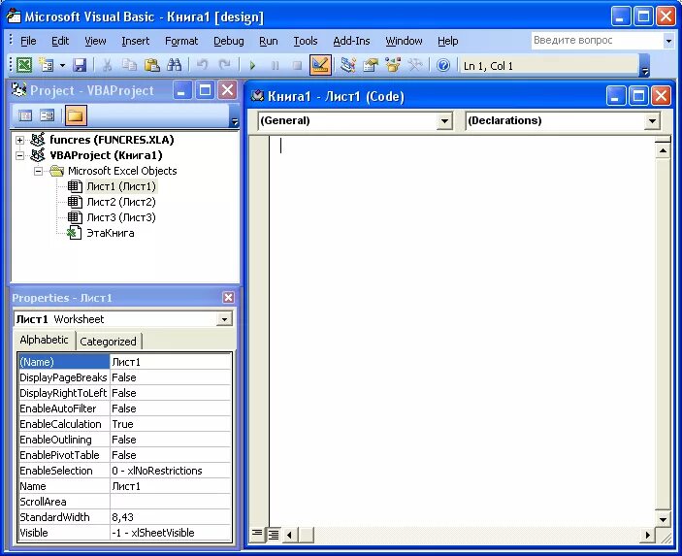Image resolution: width=682 pixels, height=556 pixels.
Task: Click the Redo arrow icon
Action: point(224,65)
